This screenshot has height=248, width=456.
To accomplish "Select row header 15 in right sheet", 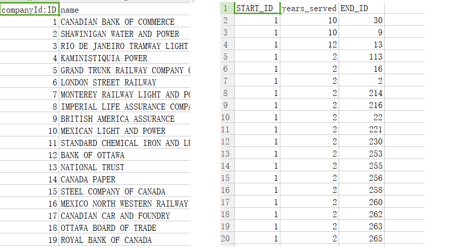I will [227, 178].
